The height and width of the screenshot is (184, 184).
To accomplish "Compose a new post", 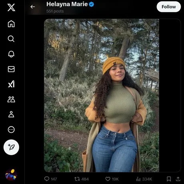I will 11,147.
